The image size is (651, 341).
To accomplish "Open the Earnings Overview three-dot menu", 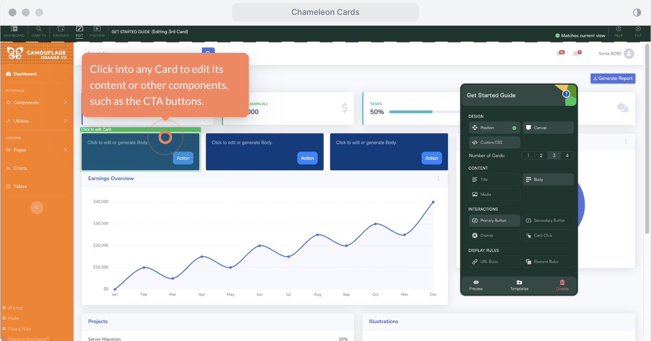I will tap(438, 179).
